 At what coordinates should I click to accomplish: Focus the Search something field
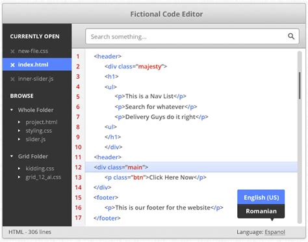[192, 36]
